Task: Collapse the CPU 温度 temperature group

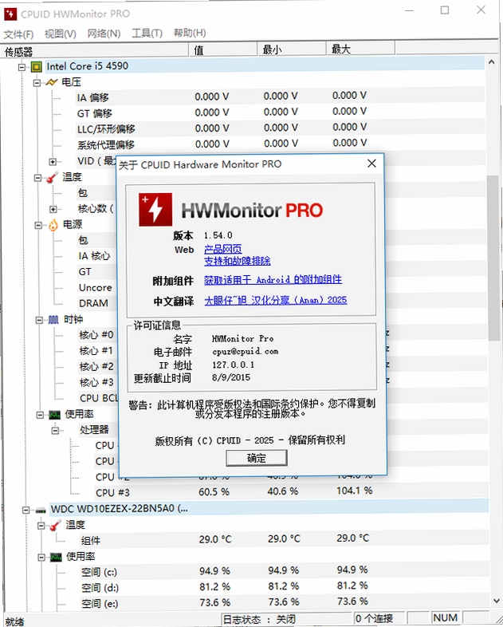Action: point(37,178)
